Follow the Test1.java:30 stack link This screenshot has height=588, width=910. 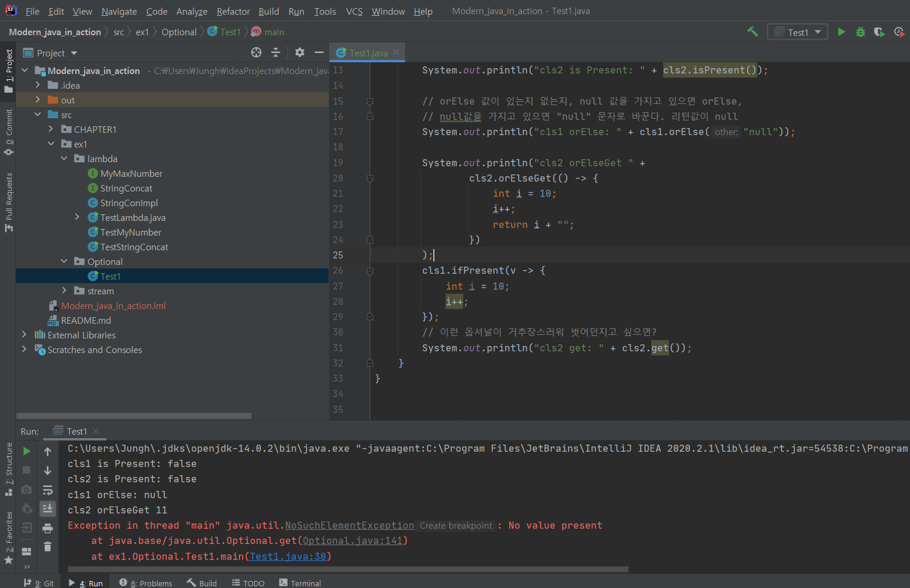click(x=287, y=556)
